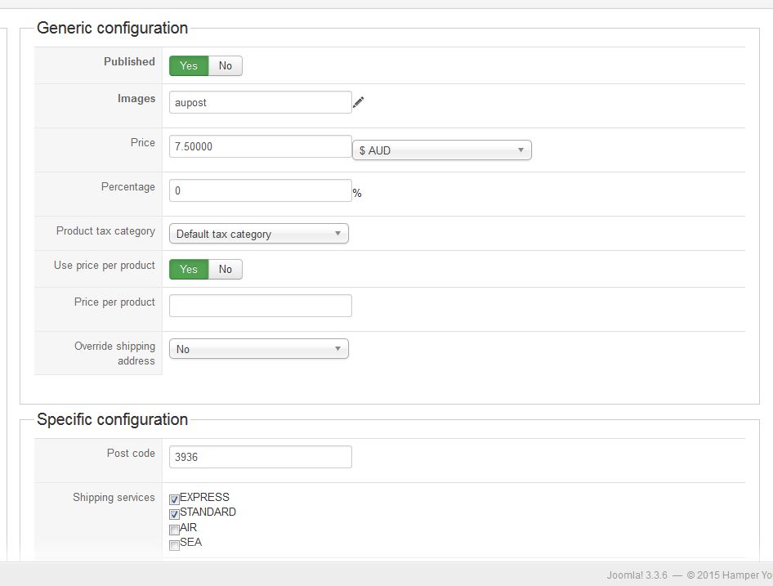773x586 pixels.
Task: Focus the Percentage input field
Action: point(261,190)
